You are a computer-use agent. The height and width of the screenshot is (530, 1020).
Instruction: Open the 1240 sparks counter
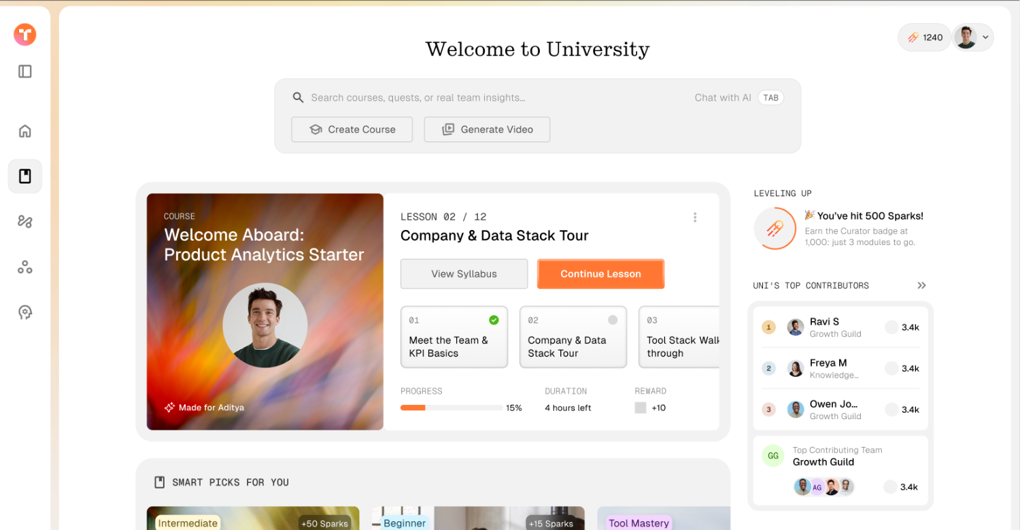pos(925,37)
